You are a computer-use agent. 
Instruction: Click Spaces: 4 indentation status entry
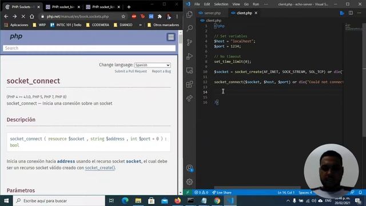(305, 192)
